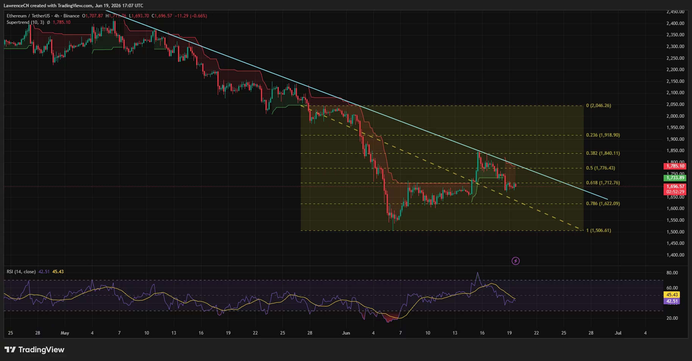This screenshot has width=692, height=361.
Task: Click the purple RSI value tag 42.51
Action: (672, 302)
